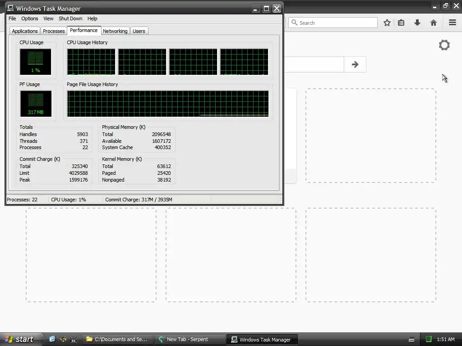Click the browser Search input field
Screen dimensions: 462x346
tap(333, 23)
